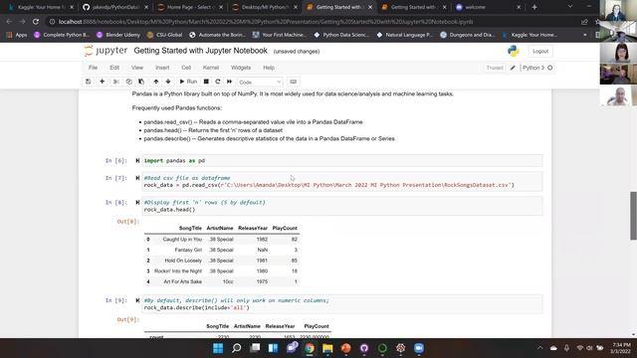Screen dimensions: 637x358
Task: Open the Dungeons and Dragons bookmark
Action: [467, 35]
